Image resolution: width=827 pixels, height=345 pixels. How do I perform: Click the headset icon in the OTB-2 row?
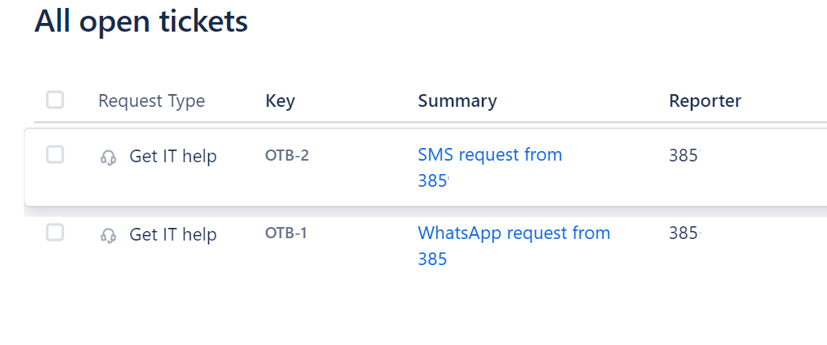(x=108, y=157)
